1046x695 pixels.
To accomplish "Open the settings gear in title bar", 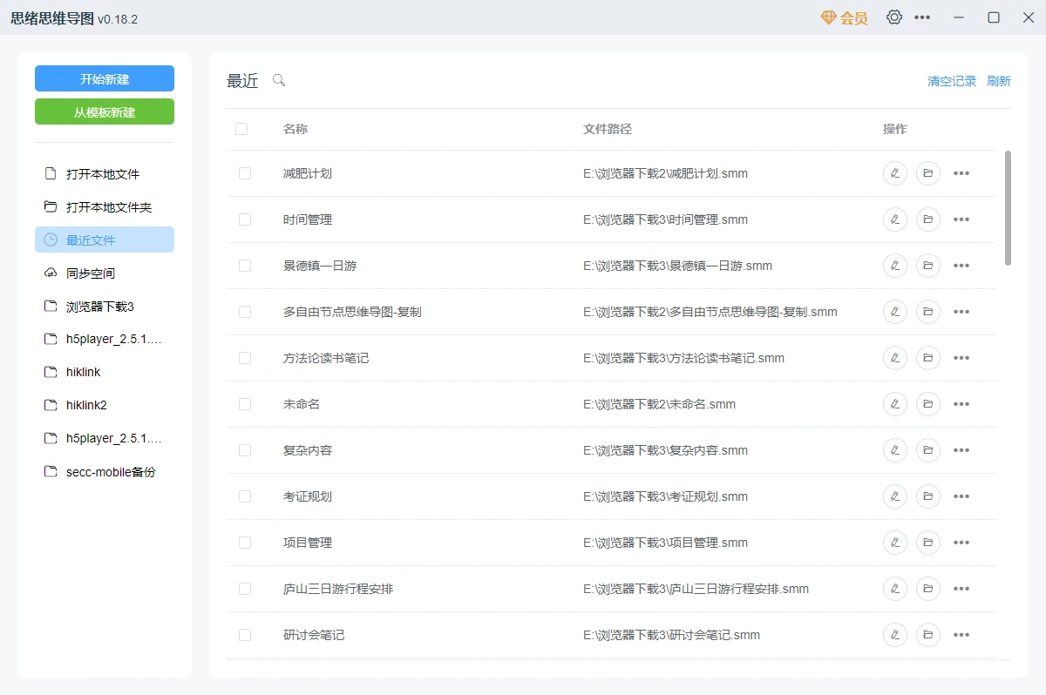I will coord(894,17).
